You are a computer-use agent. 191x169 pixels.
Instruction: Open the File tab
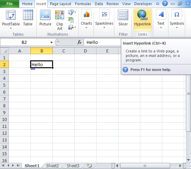click(x=10, y=4)
